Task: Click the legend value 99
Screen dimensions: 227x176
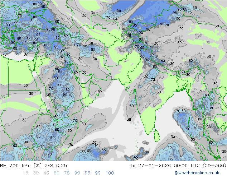Action: 98,173
